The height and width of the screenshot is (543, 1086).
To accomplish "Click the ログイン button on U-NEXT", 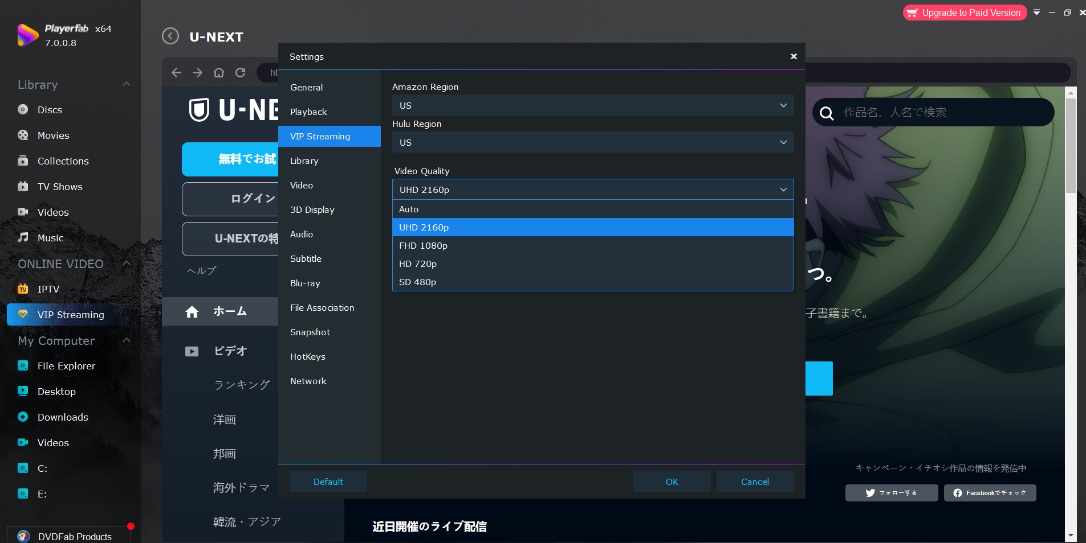I will point(230,199).
